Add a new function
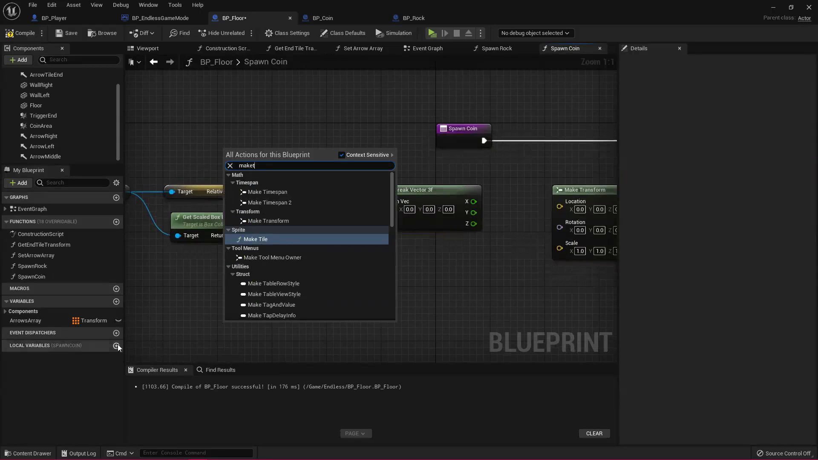818x460 pixels. pyautogui.click(x=116, y=222)
